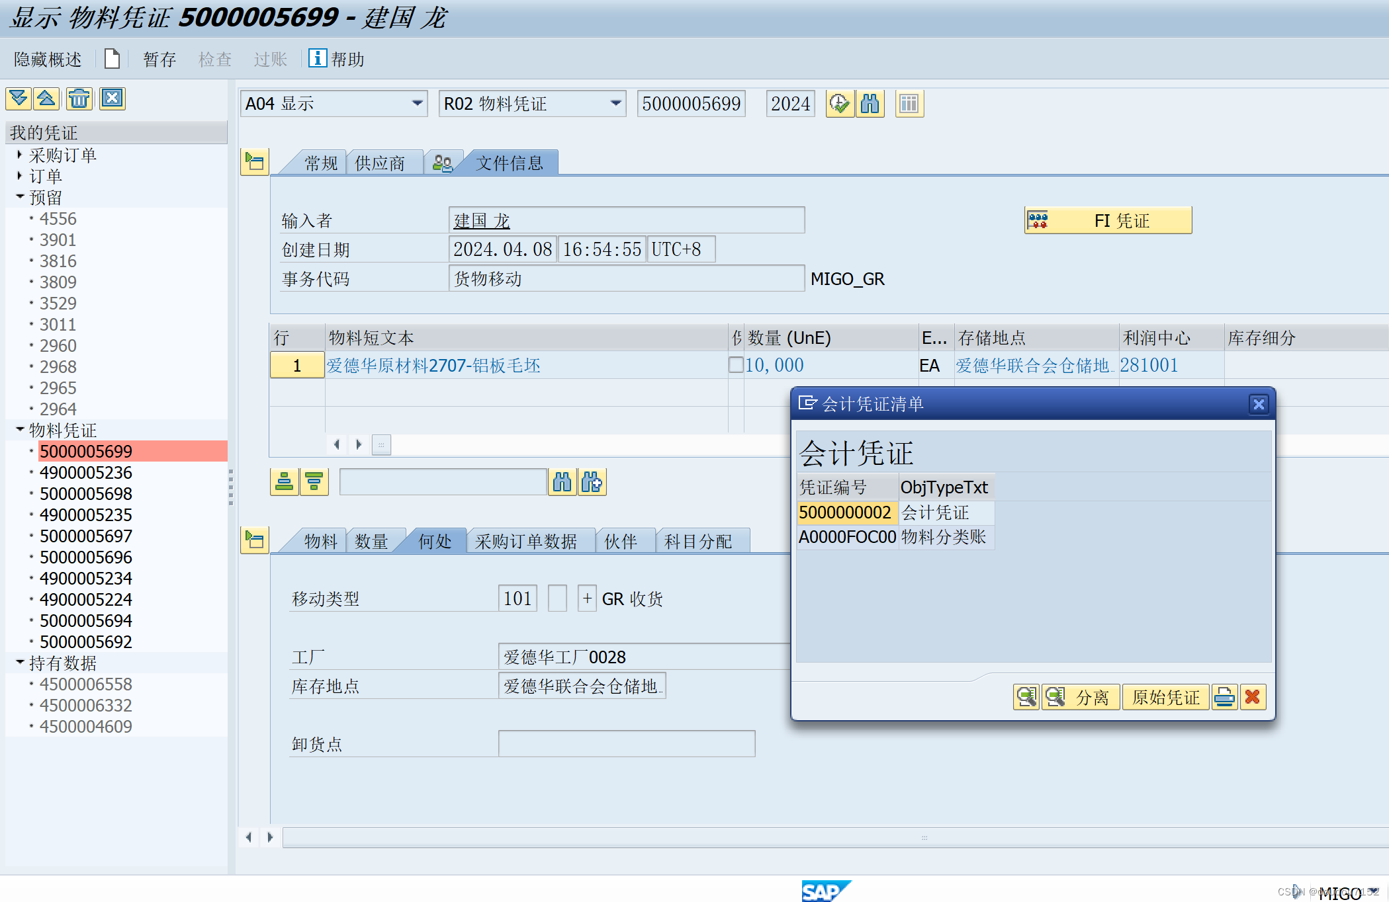This screenshot has width=1389, height=902.
Task: Collapse the 物料凭证 tree node
Action: coord(20,430)
